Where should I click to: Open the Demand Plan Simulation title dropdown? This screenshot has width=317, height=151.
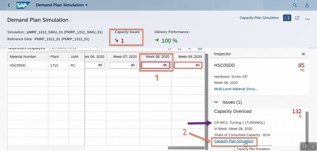pos(62,5)
